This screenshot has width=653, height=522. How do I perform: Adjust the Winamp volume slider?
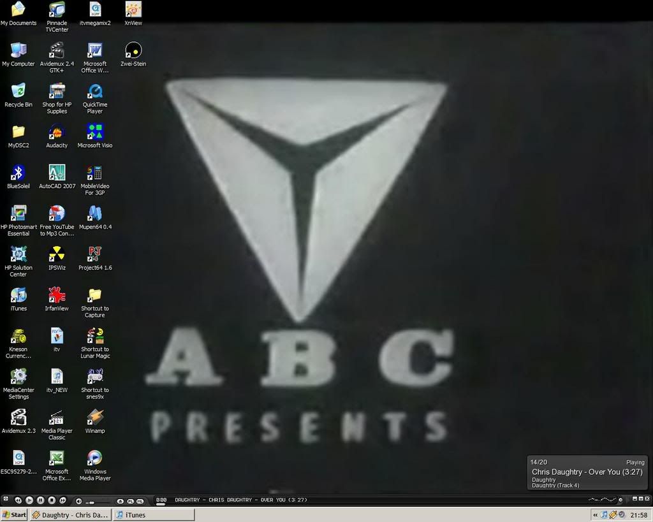tap(98, 502)
